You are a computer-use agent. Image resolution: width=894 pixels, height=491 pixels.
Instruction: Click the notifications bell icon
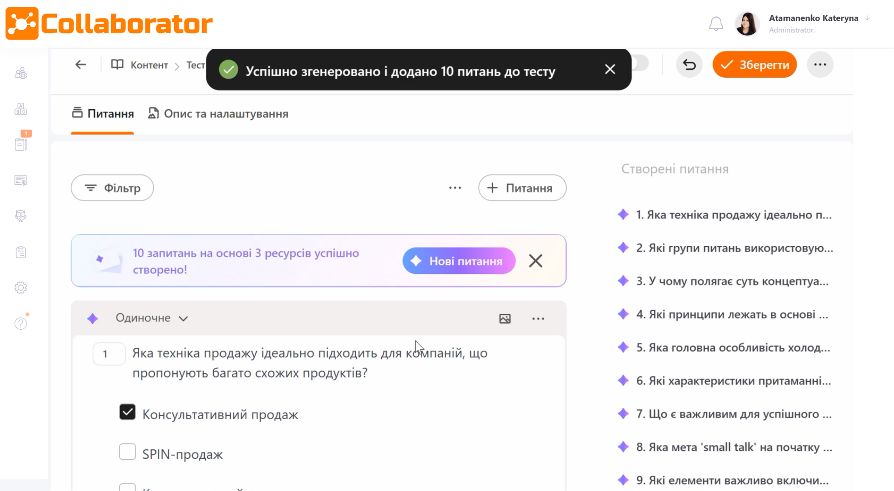716,24
